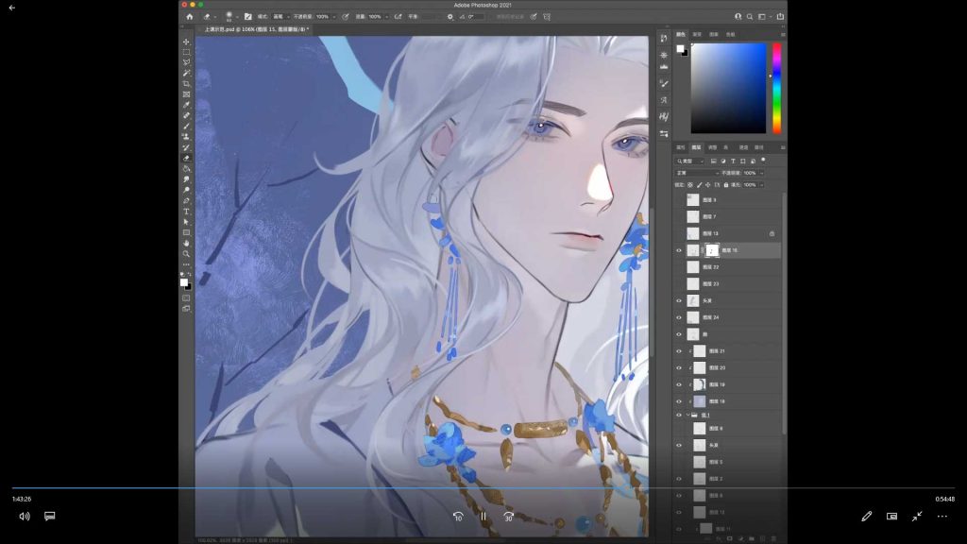Viewport: 967px width, 544px height.
Task: Pause the video playback
Action: pyautogui.click(x=483, y=517)
